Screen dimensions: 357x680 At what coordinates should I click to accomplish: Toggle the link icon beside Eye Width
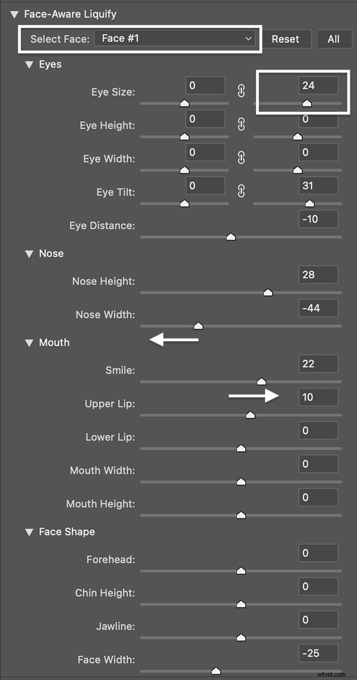click(x=242, y=158)
